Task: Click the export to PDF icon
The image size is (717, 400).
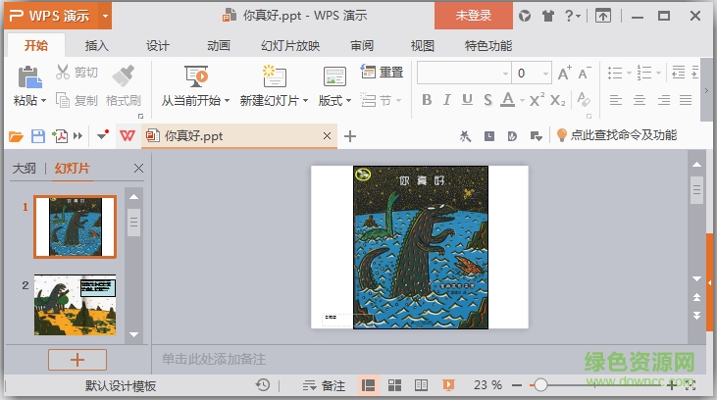Action: pyautogui.click(x=60, y=136)
